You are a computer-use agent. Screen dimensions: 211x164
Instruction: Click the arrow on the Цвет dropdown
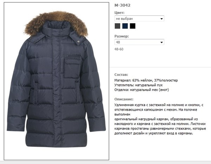point(162,19)
